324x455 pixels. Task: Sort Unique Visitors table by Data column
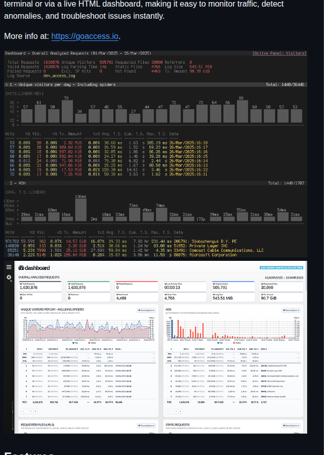118,349
